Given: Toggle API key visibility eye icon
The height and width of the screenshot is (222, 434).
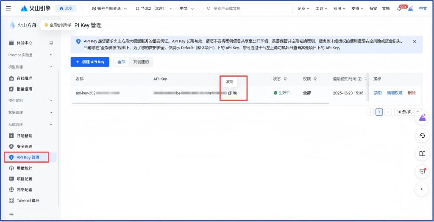Looking at the screenshot, I should 235,93.
